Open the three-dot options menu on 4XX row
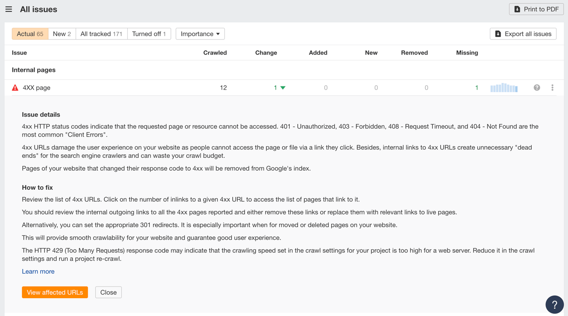 click(553, 87)
